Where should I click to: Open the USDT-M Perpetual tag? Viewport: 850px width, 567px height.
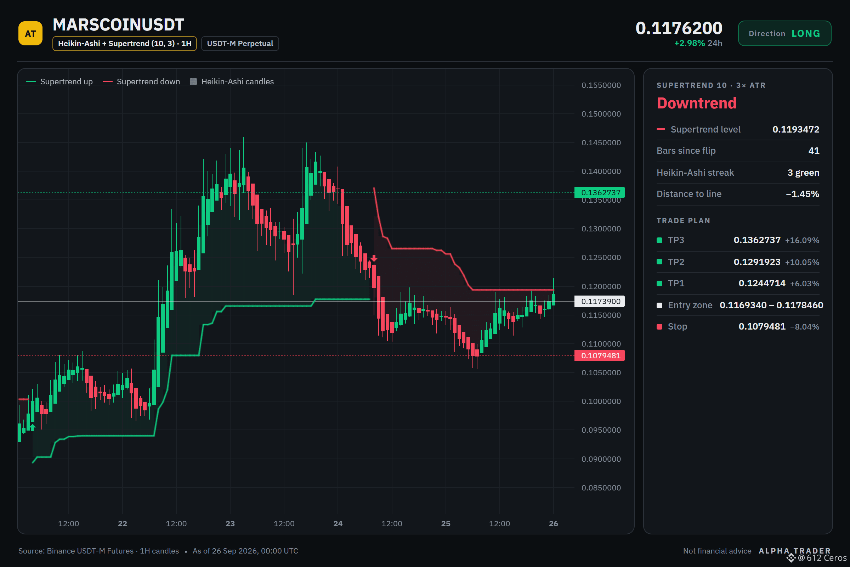click(240, 43)
